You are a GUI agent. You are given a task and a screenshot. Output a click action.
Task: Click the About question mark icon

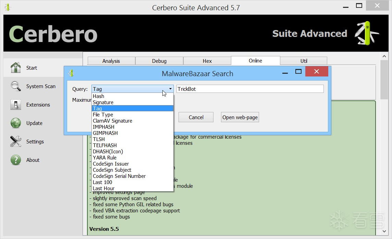tap(15, 160)
